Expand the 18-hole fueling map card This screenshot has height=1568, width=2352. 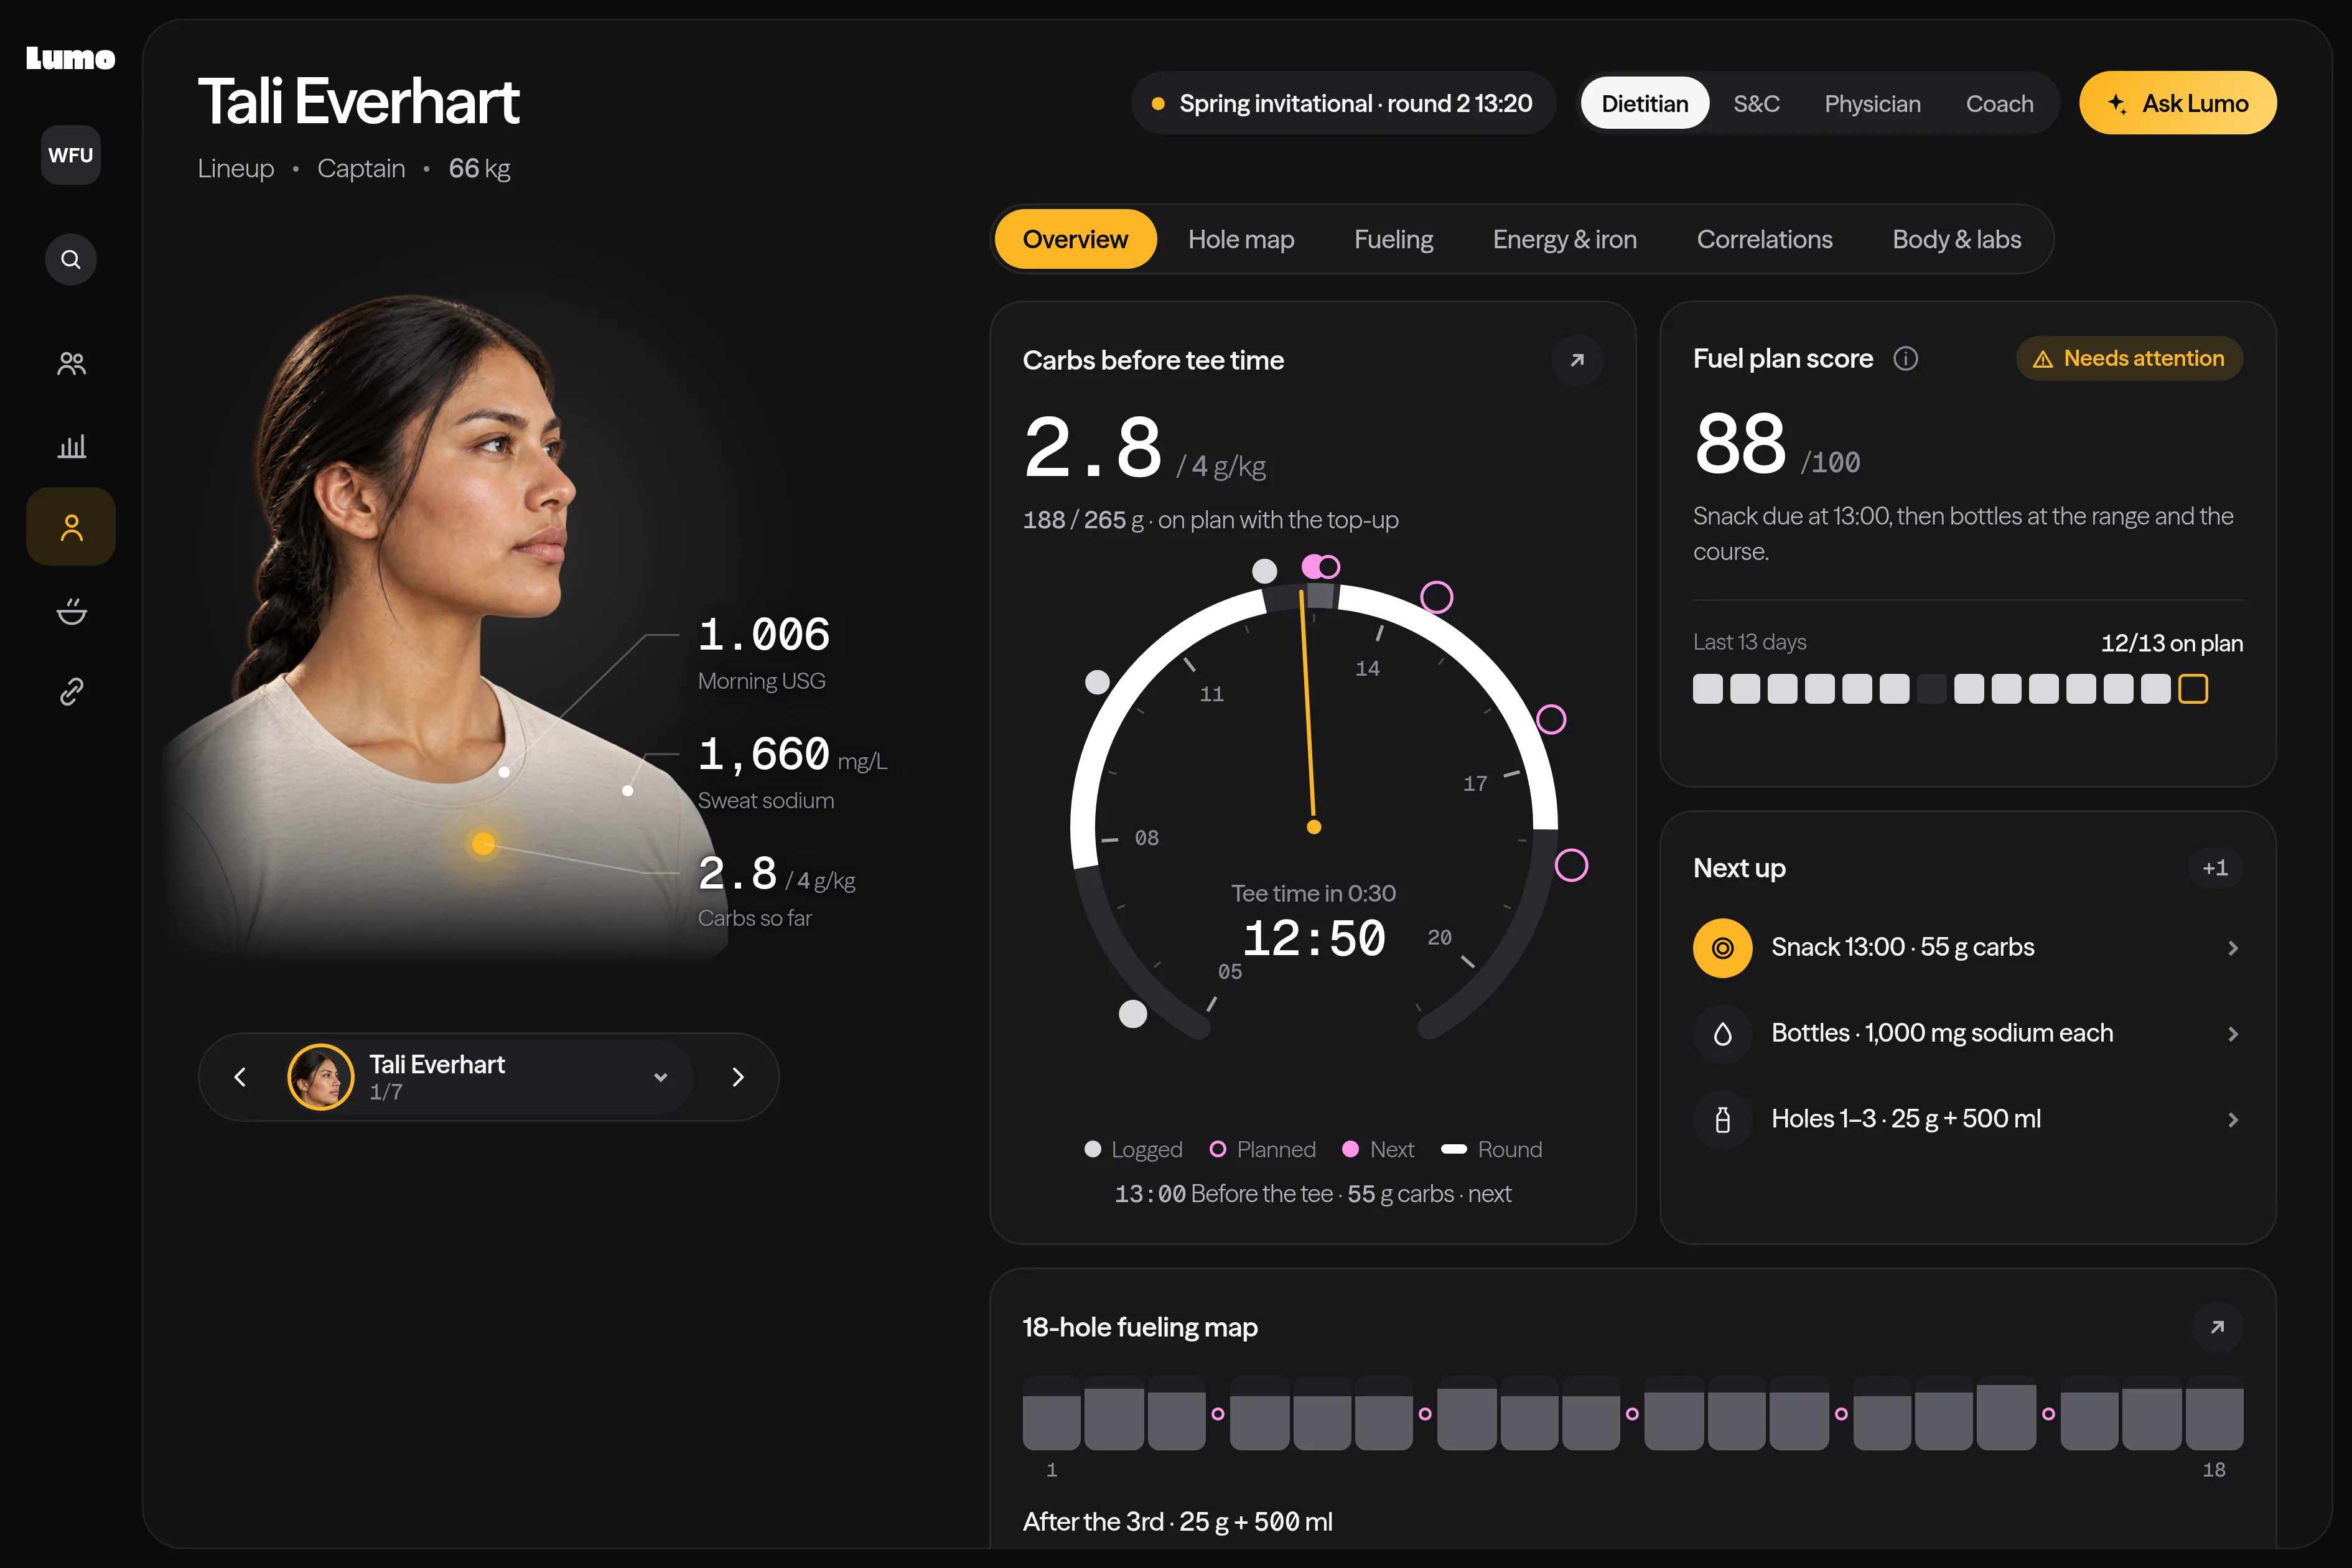click(x=2217, y=1327)
